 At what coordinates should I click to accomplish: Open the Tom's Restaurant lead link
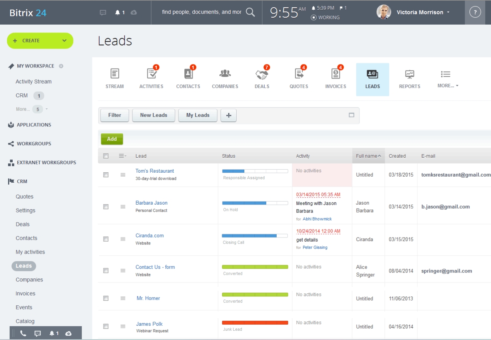[x=155, y=171]
